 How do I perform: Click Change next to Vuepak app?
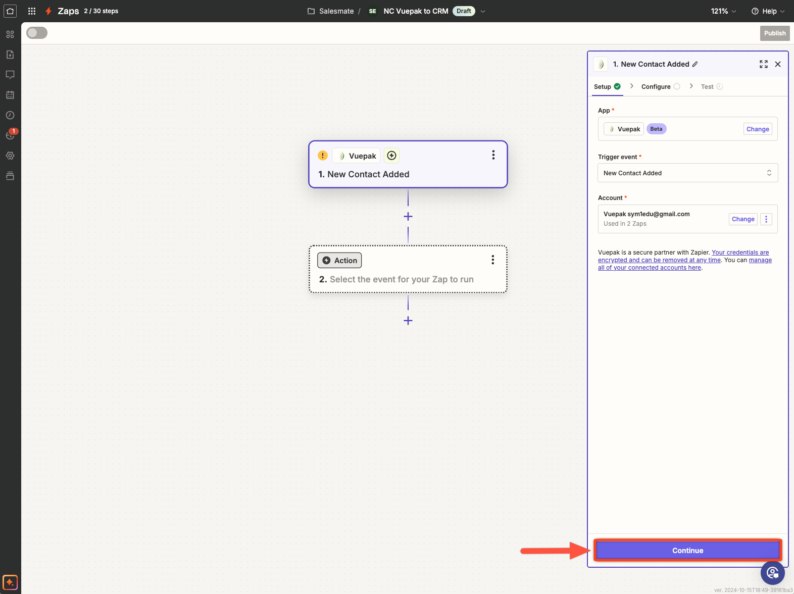click(758, 129)
